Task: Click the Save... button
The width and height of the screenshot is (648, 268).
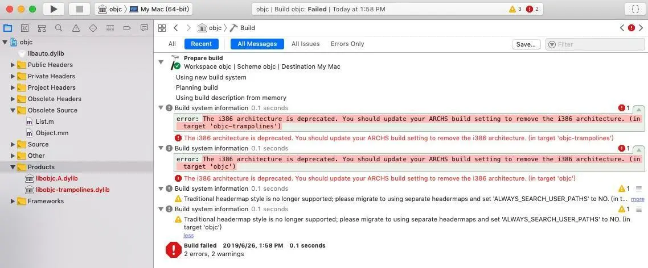Action: tap(526, 44)
